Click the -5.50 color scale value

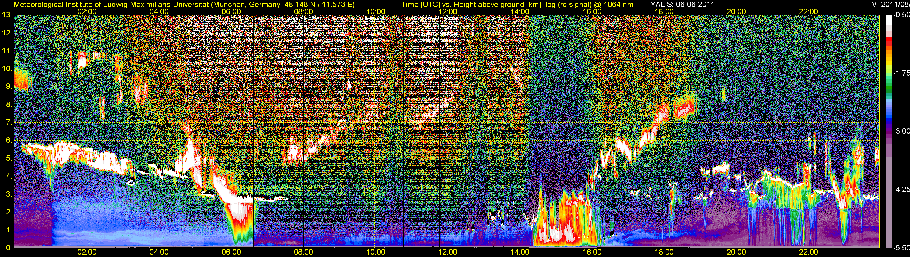pos(901,248)
